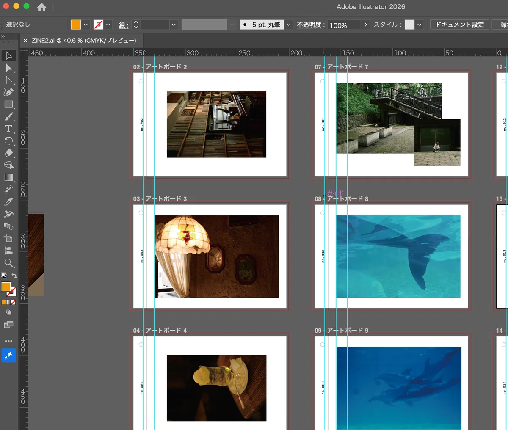Image resolution: width=508 pixels, height=430 pixels.
Task: Click the orange Fill box in toolbar
Action: (x=6, y=287)
